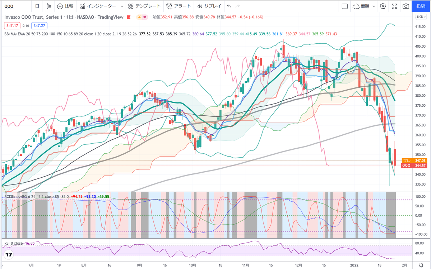Click the pink approximate data icon
Viewport: 431px width, 269px height.
(x=145, y=17)
